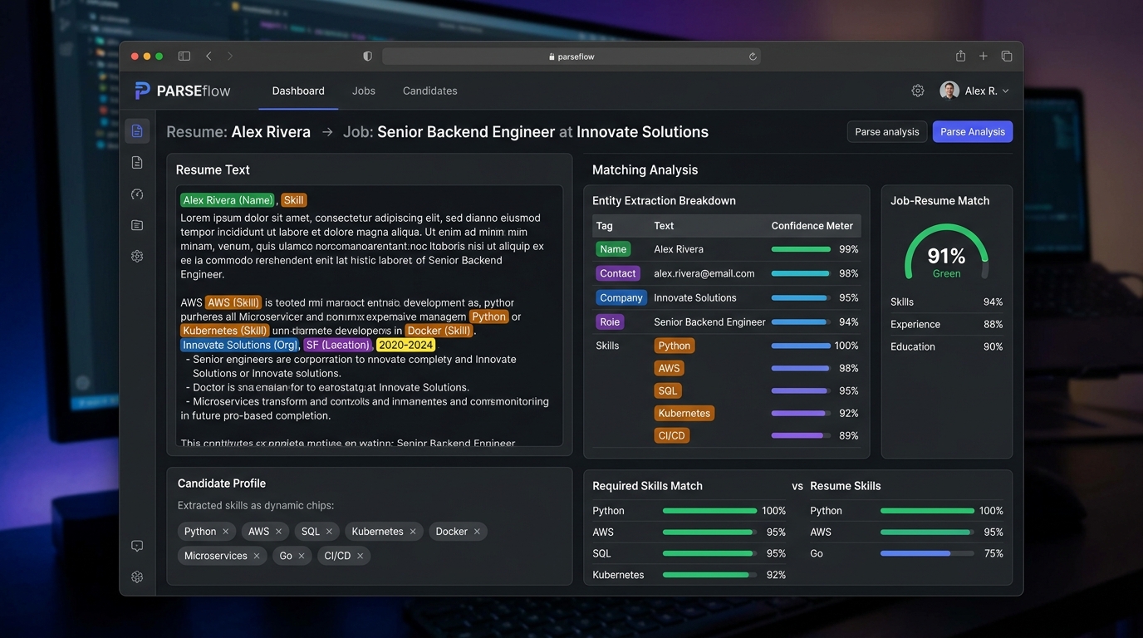Toggle browser sidebar panel icon
1143x638 pixels.
[x=184, y=56]
